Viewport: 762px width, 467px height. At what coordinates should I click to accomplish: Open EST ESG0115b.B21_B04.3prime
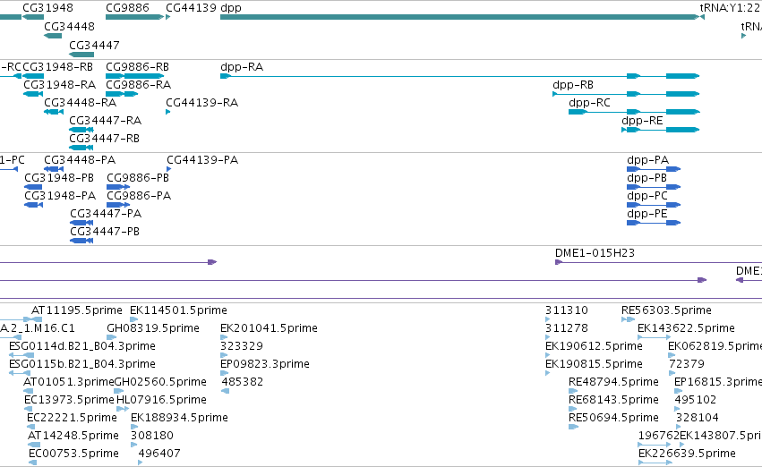[x=20, y=374]
